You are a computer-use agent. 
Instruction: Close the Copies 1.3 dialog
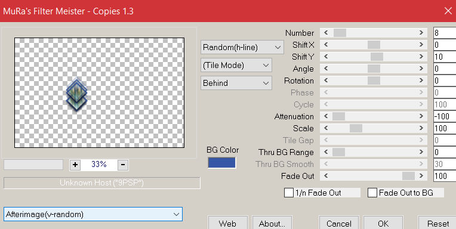click(448, 11)
